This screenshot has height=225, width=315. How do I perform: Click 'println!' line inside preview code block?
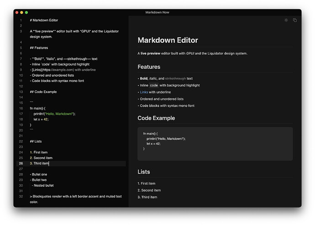click(x=166, y=139)
